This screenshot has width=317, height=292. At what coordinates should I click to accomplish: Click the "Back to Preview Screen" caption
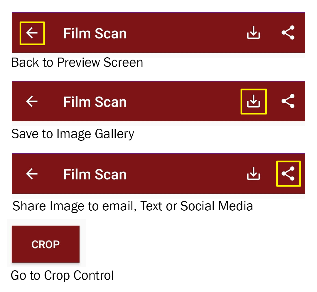click(x=77, y=63)
